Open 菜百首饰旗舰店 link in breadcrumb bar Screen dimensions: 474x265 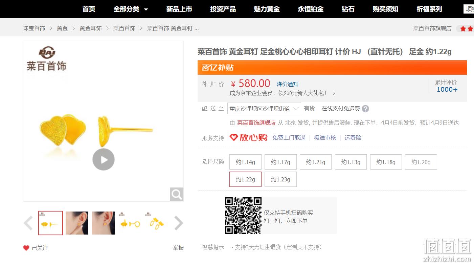click(x=432, y=28)
